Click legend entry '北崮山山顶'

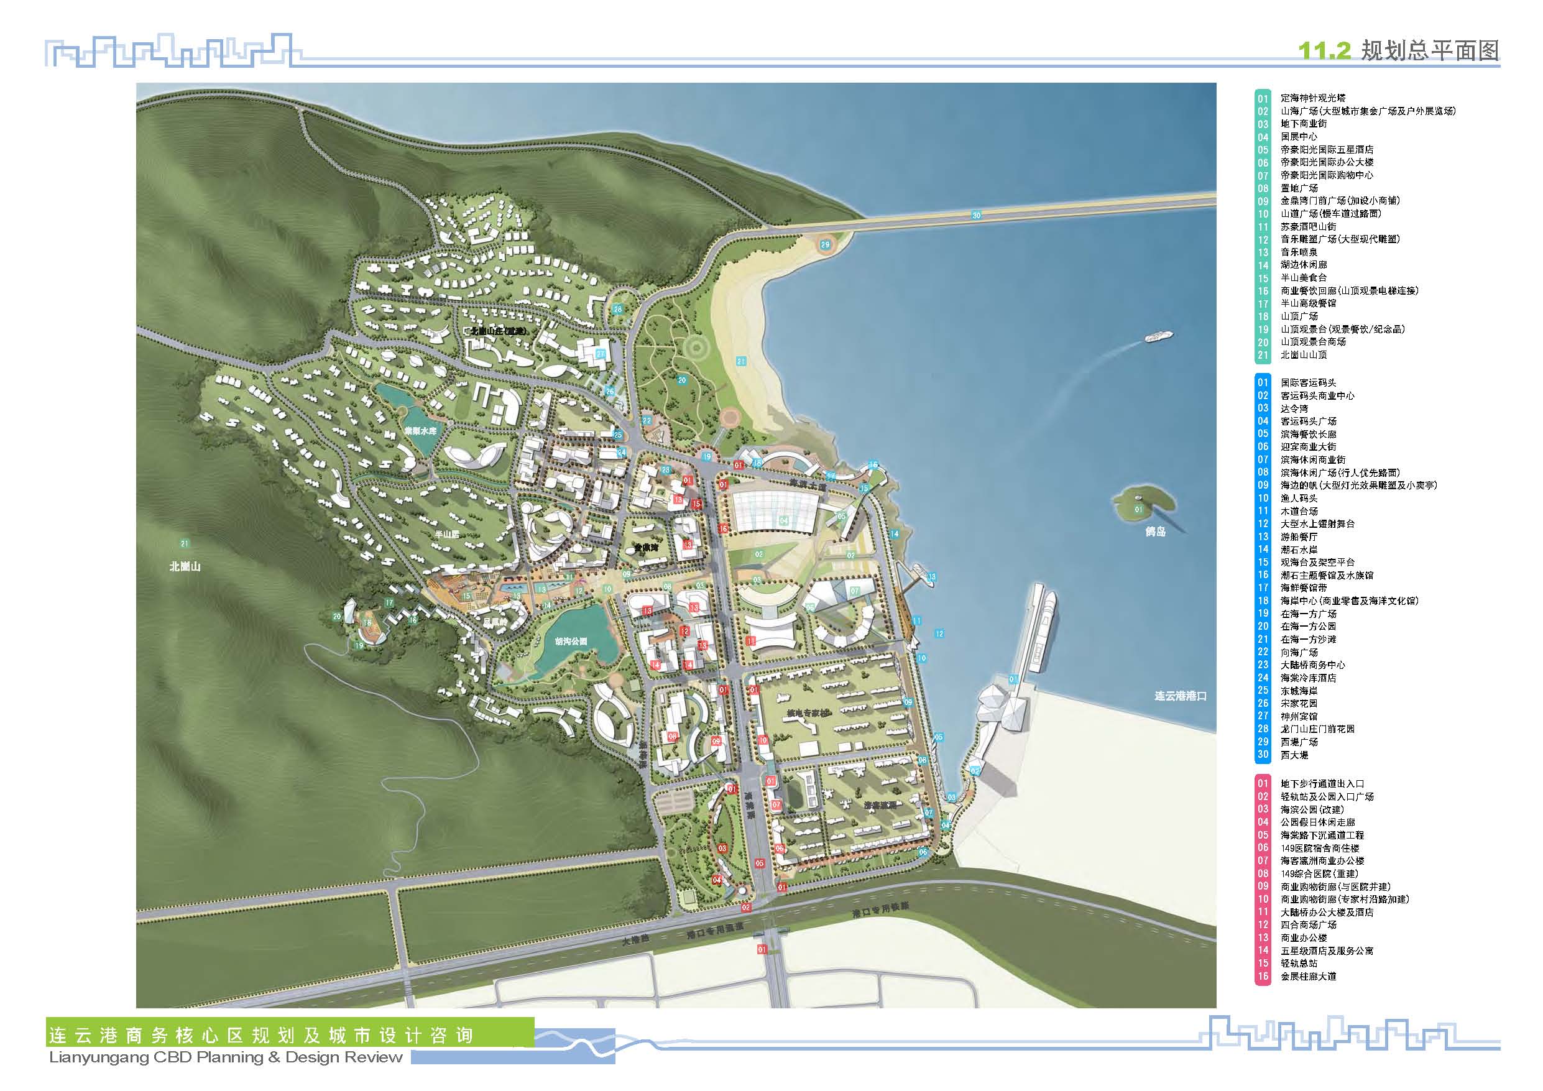(1303, 355)
